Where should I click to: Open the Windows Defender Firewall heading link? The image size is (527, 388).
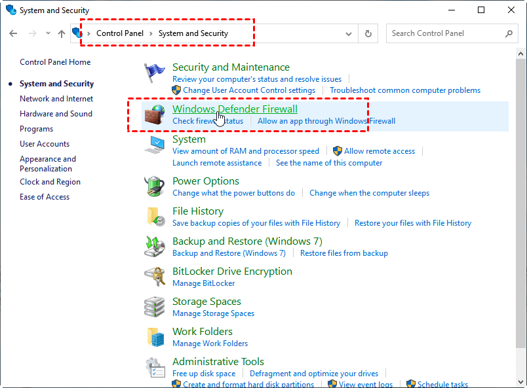click(235, 109)
